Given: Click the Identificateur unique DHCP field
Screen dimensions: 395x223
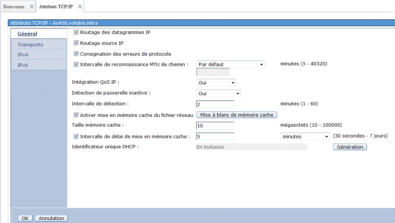Looking at the screenshot, I should pyautogui.click(x=251, y=147).
